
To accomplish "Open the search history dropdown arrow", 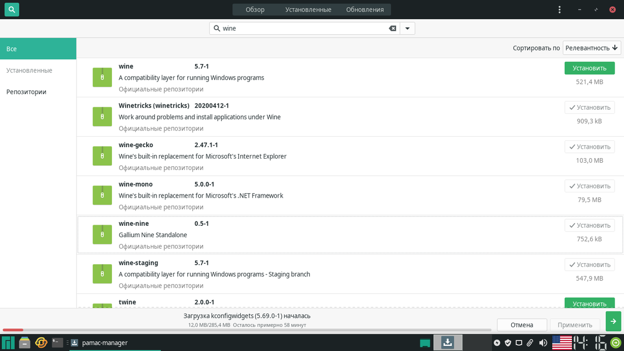I will coord(407,29).
